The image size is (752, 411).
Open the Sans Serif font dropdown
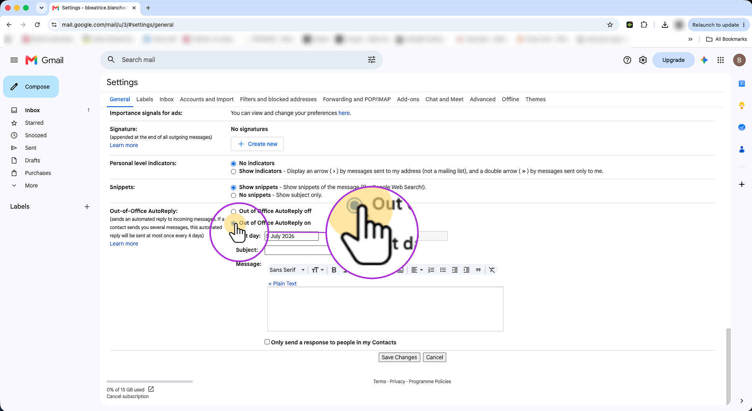click(x=287, y=270)
